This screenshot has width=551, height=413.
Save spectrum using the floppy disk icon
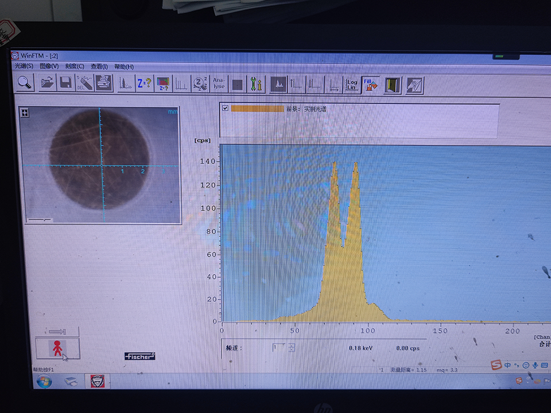65,83
